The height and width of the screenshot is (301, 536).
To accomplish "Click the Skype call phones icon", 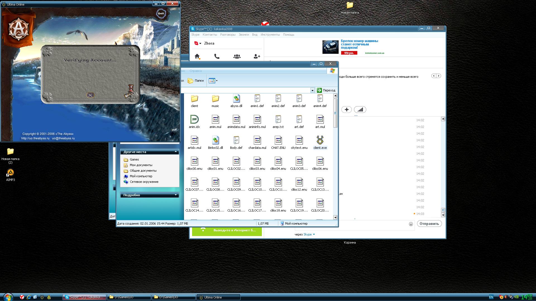I will point(217,56).
